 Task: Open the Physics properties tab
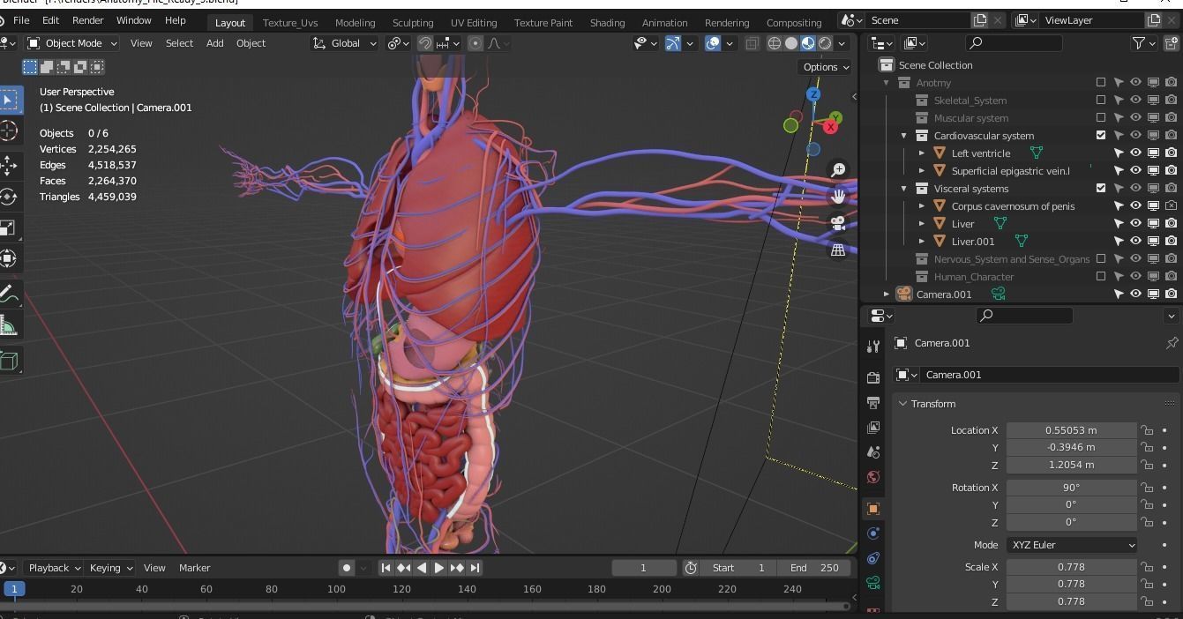coord(873,533)
